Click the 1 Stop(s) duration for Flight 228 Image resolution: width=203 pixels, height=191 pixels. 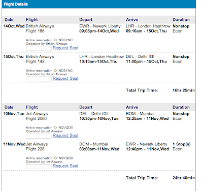coord(182,144)
